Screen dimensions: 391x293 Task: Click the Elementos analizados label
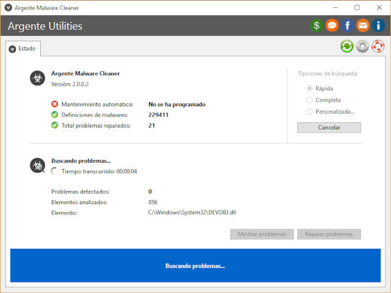coord(79,202)
